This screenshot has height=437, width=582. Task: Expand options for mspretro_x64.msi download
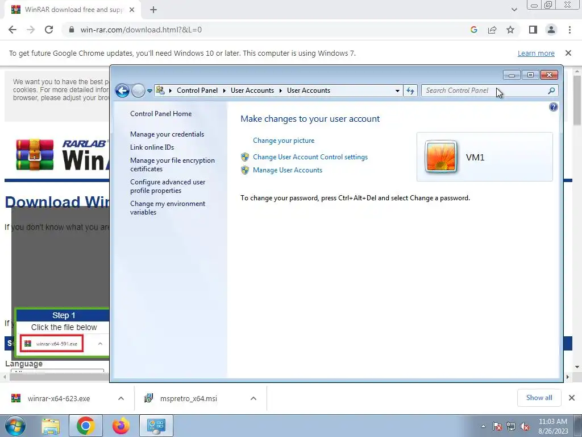253,398
